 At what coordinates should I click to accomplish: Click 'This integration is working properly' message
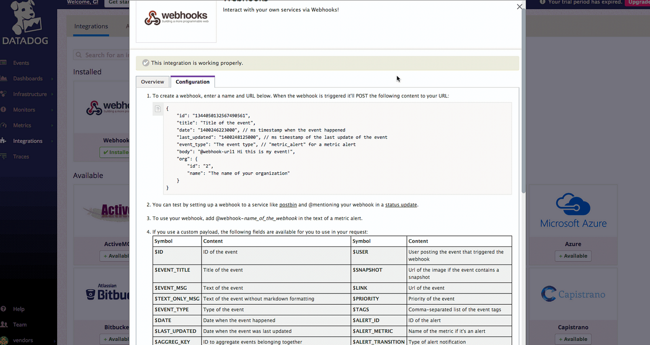pyautogui.click(x=197, y=63)
